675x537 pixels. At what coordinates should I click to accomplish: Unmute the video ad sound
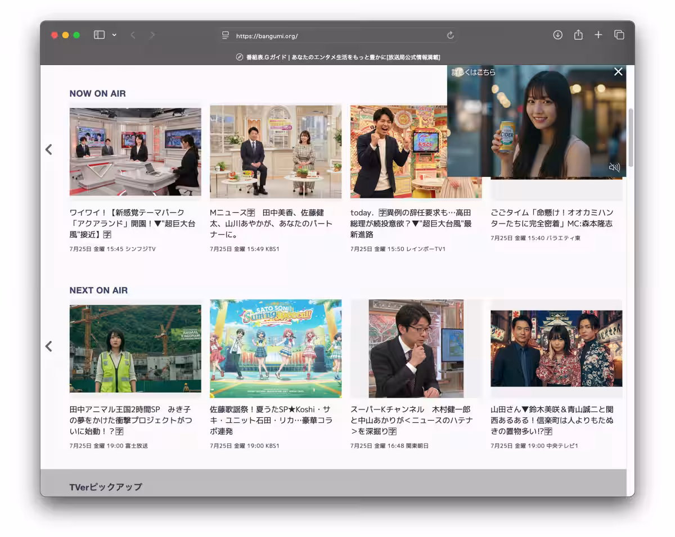[614, 167]
